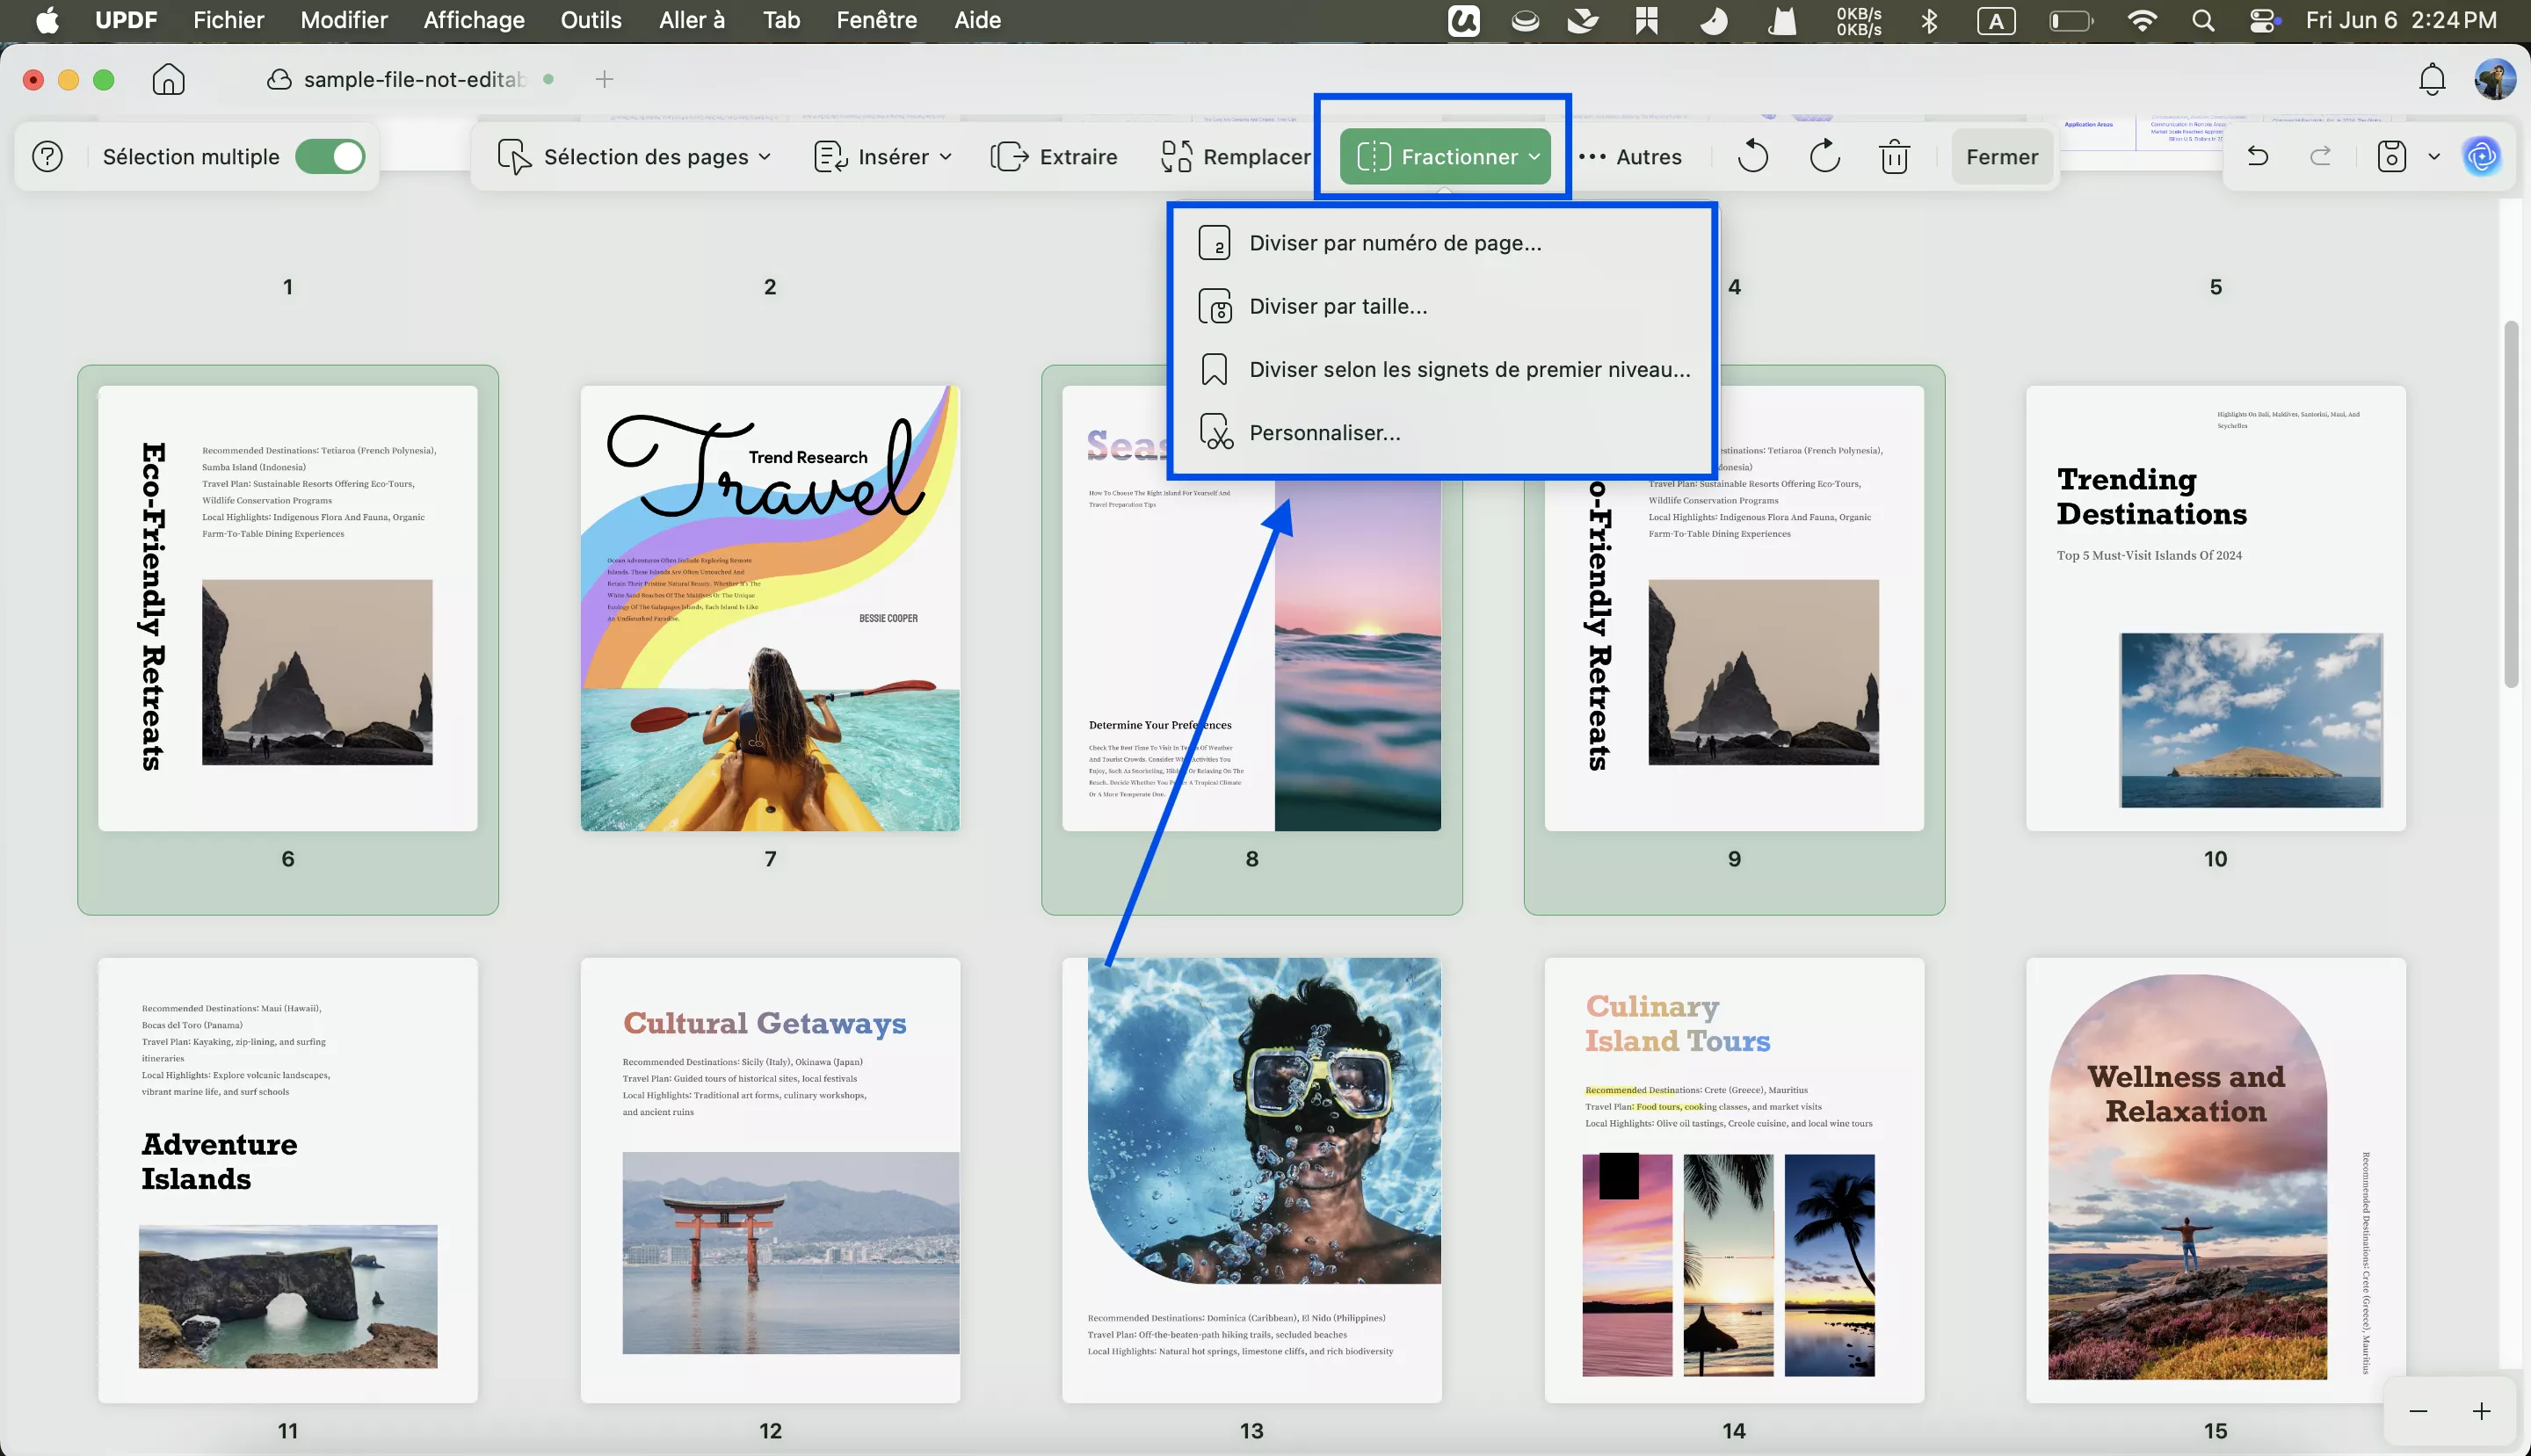
Task: Click the keyboard input source icon
Action: [1996, 20]
